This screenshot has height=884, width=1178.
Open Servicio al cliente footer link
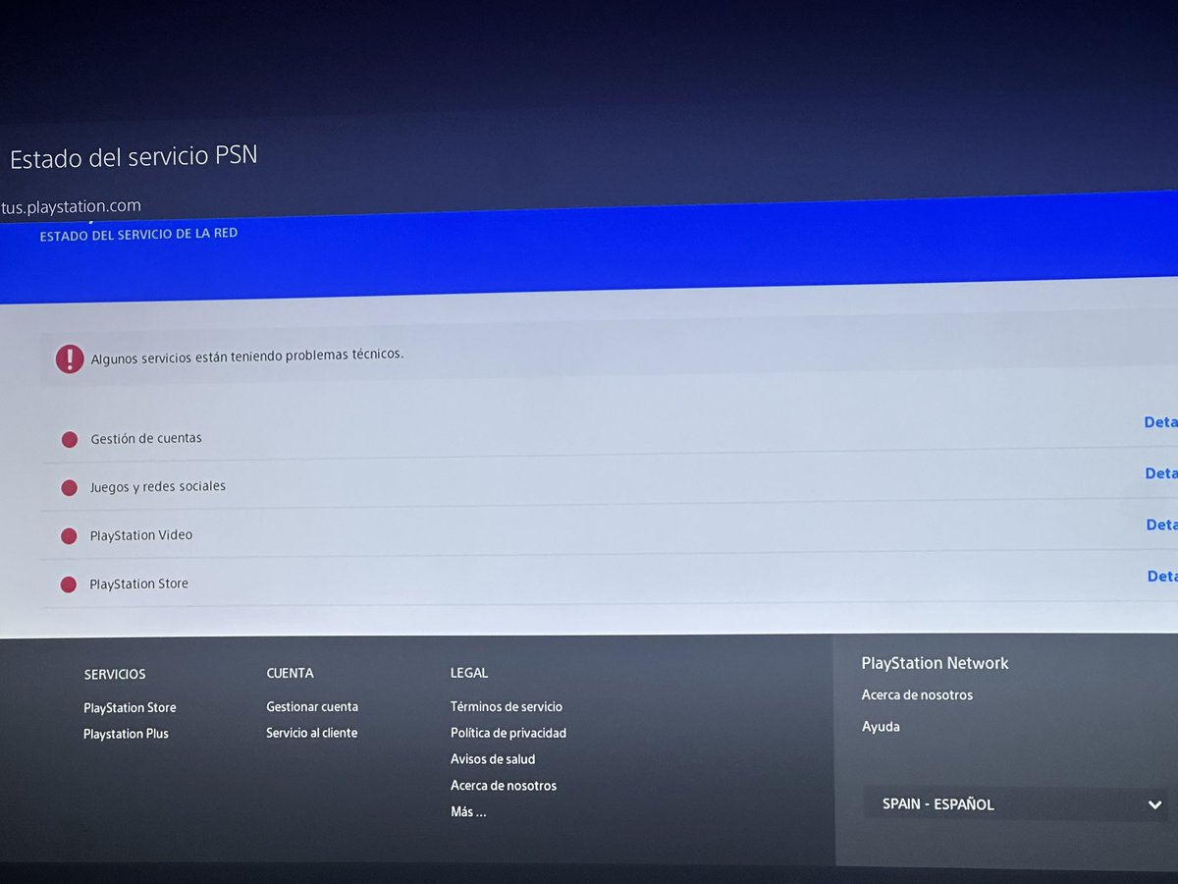311,733
